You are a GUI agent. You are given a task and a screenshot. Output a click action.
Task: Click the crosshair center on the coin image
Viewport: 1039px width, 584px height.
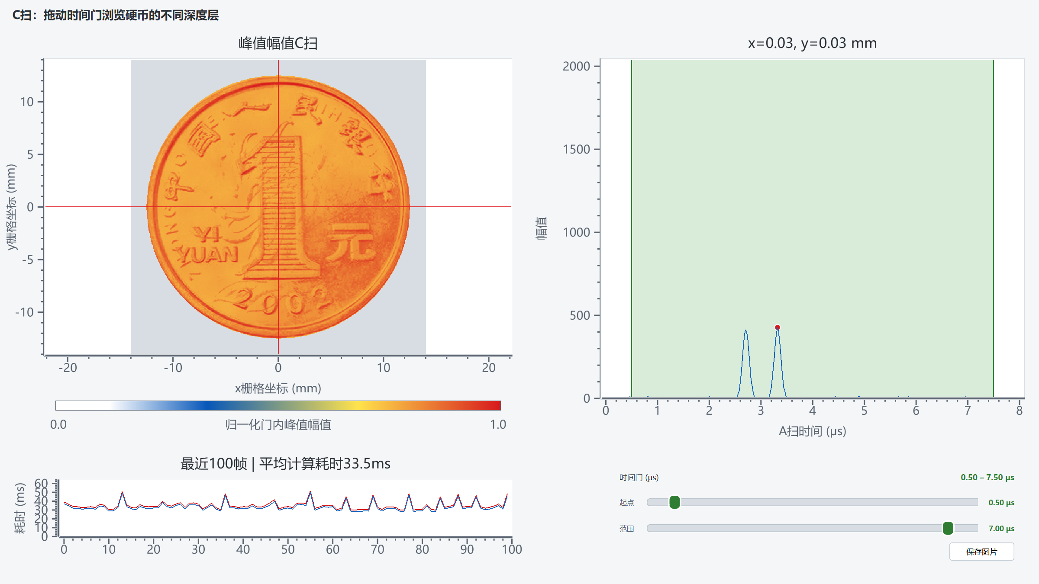278,207
